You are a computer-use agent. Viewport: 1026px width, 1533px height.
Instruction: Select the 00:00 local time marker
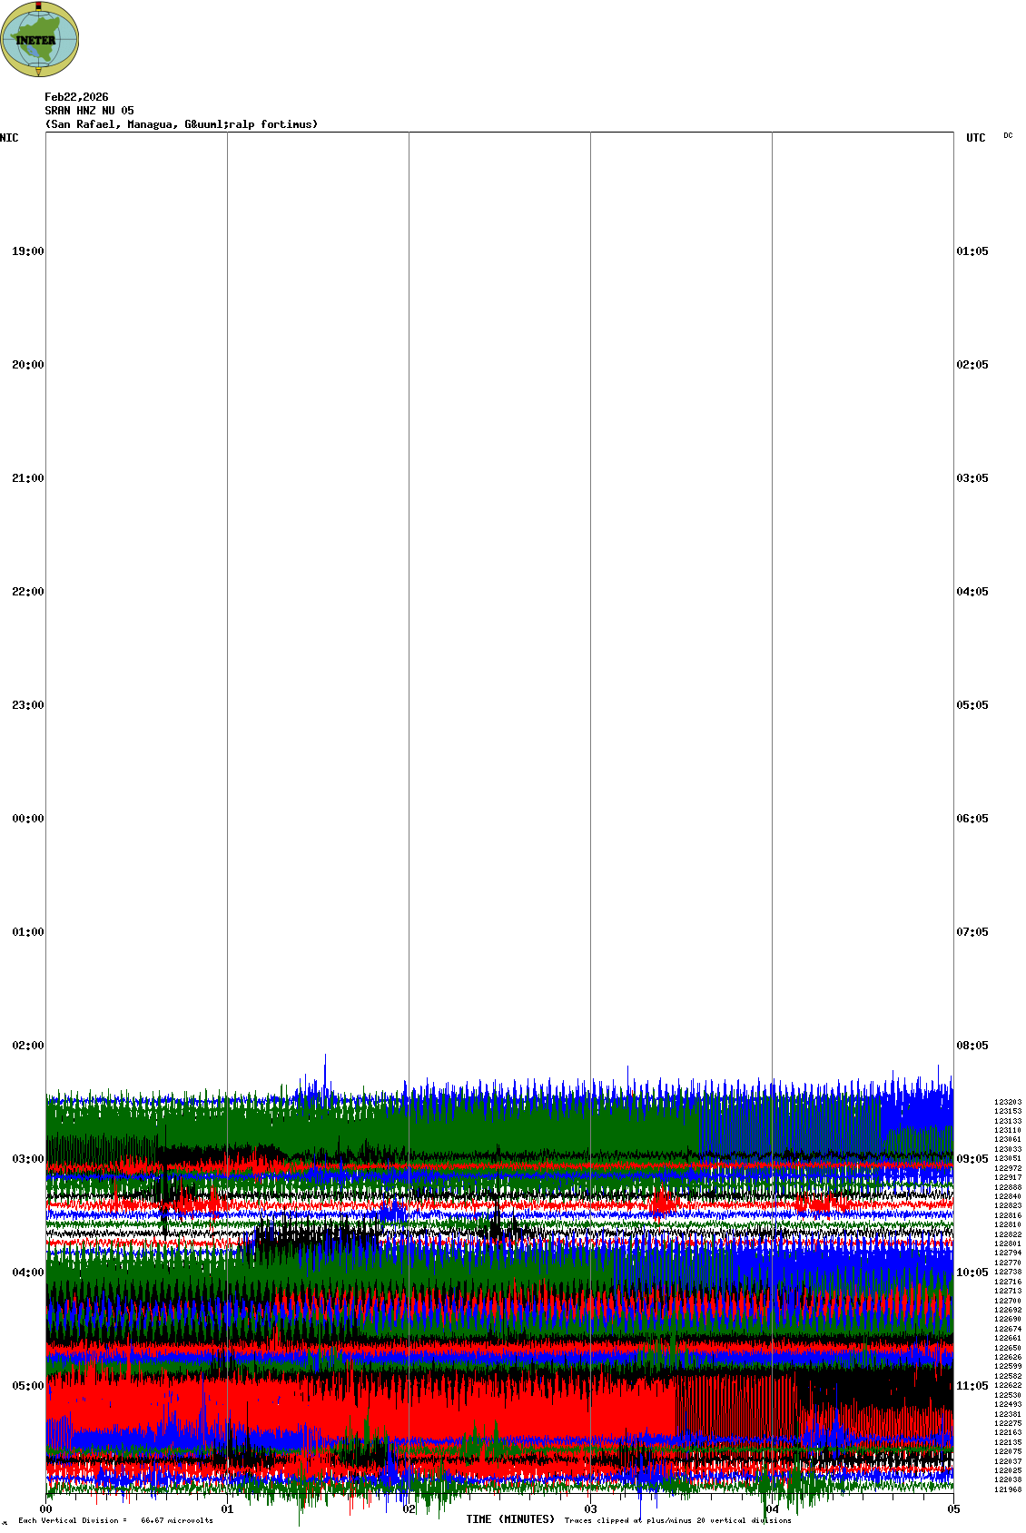click(x=27, y=819)
